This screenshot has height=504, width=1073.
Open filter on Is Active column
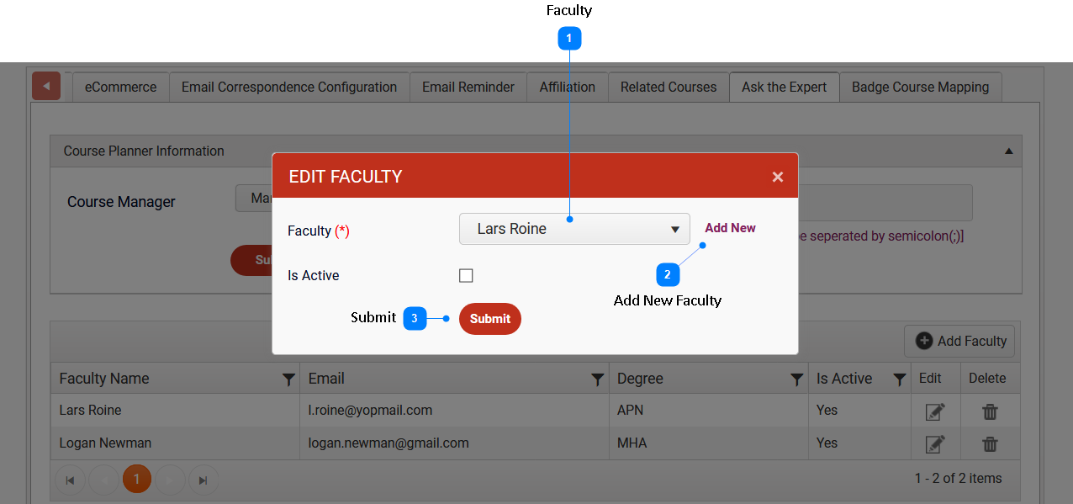click(x=899, y=379)
